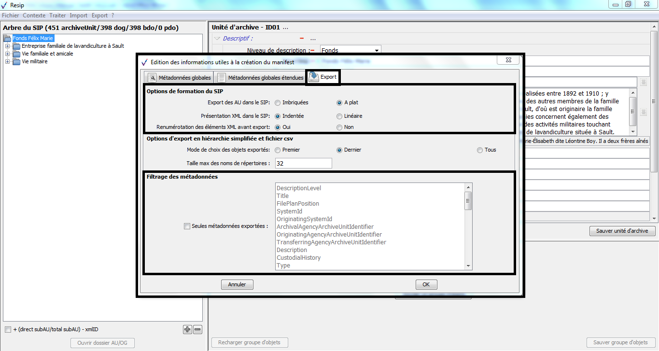Enable Seules métadonnées exportées checkbox
659x351 pixels.
tap(187, 226)
